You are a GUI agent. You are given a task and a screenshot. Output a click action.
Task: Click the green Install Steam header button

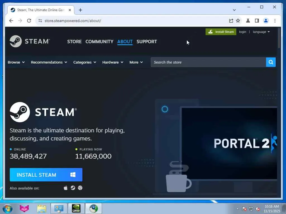[221, 32]
